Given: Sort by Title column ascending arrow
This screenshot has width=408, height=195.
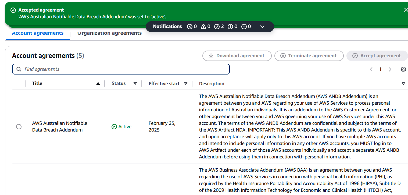Looking at the screenshot, I should tap(98, 84).
